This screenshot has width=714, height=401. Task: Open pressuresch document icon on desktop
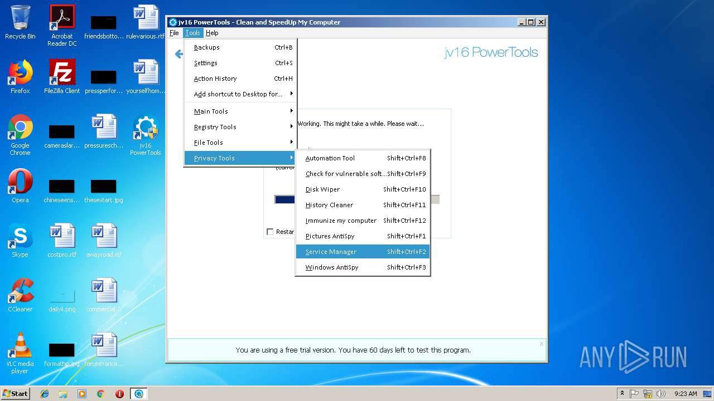[x=104, y=131]
